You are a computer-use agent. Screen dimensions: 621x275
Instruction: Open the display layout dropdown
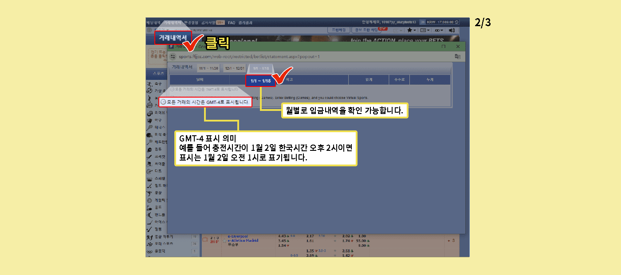(x=424, y=30)
